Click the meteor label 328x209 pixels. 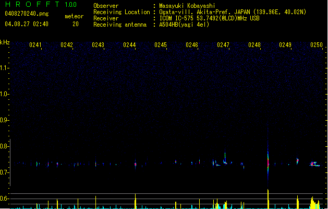74,16
